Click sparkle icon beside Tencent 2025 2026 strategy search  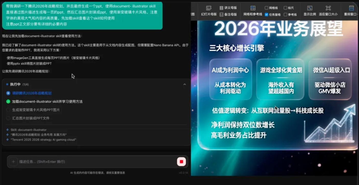pos(7,140)
